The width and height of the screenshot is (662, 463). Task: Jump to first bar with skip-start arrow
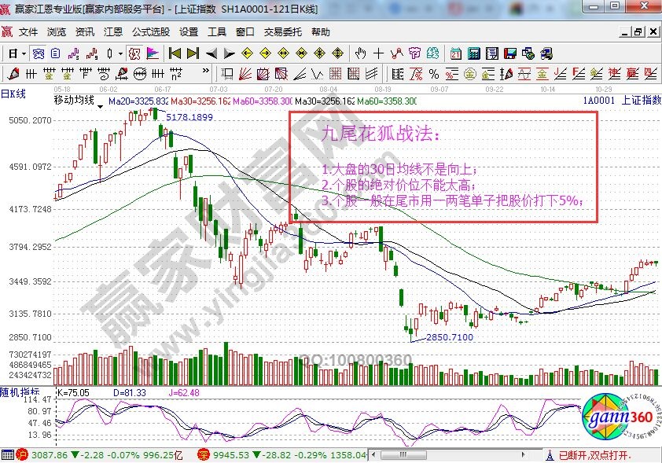(x=174, y=54)
